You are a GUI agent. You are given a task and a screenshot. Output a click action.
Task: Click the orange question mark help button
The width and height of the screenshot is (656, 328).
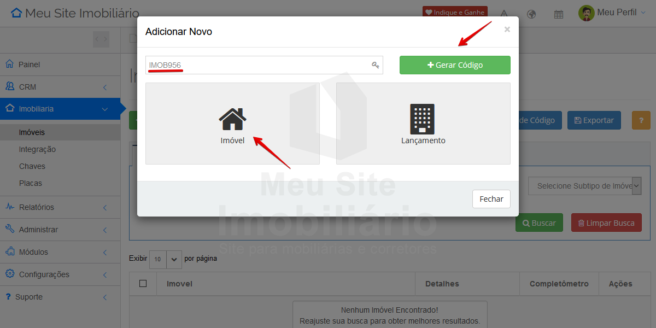pos(641,120)
